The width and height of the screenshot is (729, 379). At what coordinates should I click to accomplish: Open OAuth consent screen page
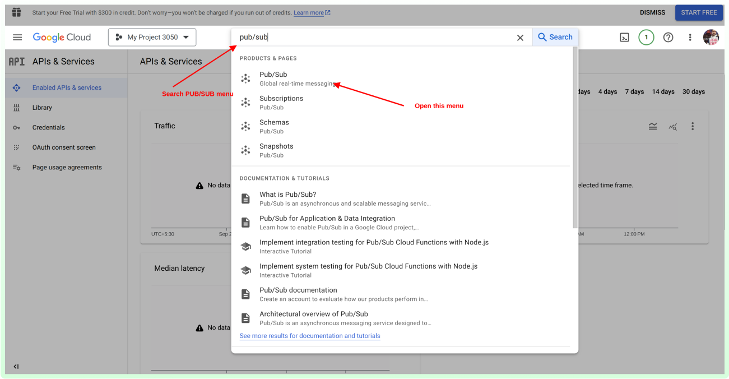coord(64,147)
